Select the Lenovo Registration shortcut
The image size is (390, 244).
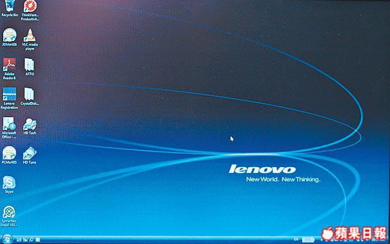point(9,98)
